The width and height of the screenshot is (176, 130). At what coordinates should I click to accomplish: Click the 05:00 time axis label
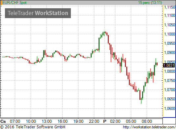(131, 121)
